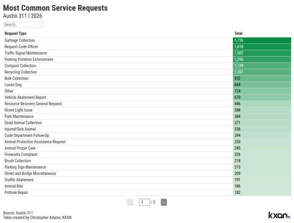Click the 670 total cell
Screen dimensions: 294x223
pos(262,98)
